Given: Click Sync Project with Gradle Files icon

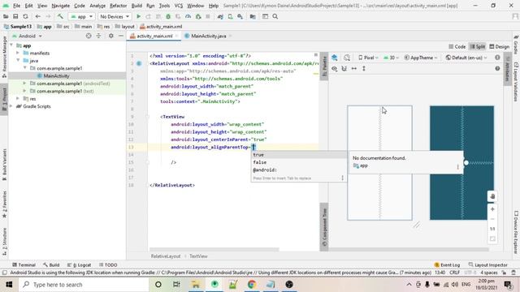Looking at the screenshot, I should [220, 16].
